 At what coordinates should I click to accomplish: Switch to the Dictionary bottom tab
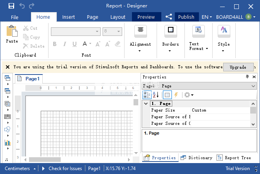tap(197, 158)
